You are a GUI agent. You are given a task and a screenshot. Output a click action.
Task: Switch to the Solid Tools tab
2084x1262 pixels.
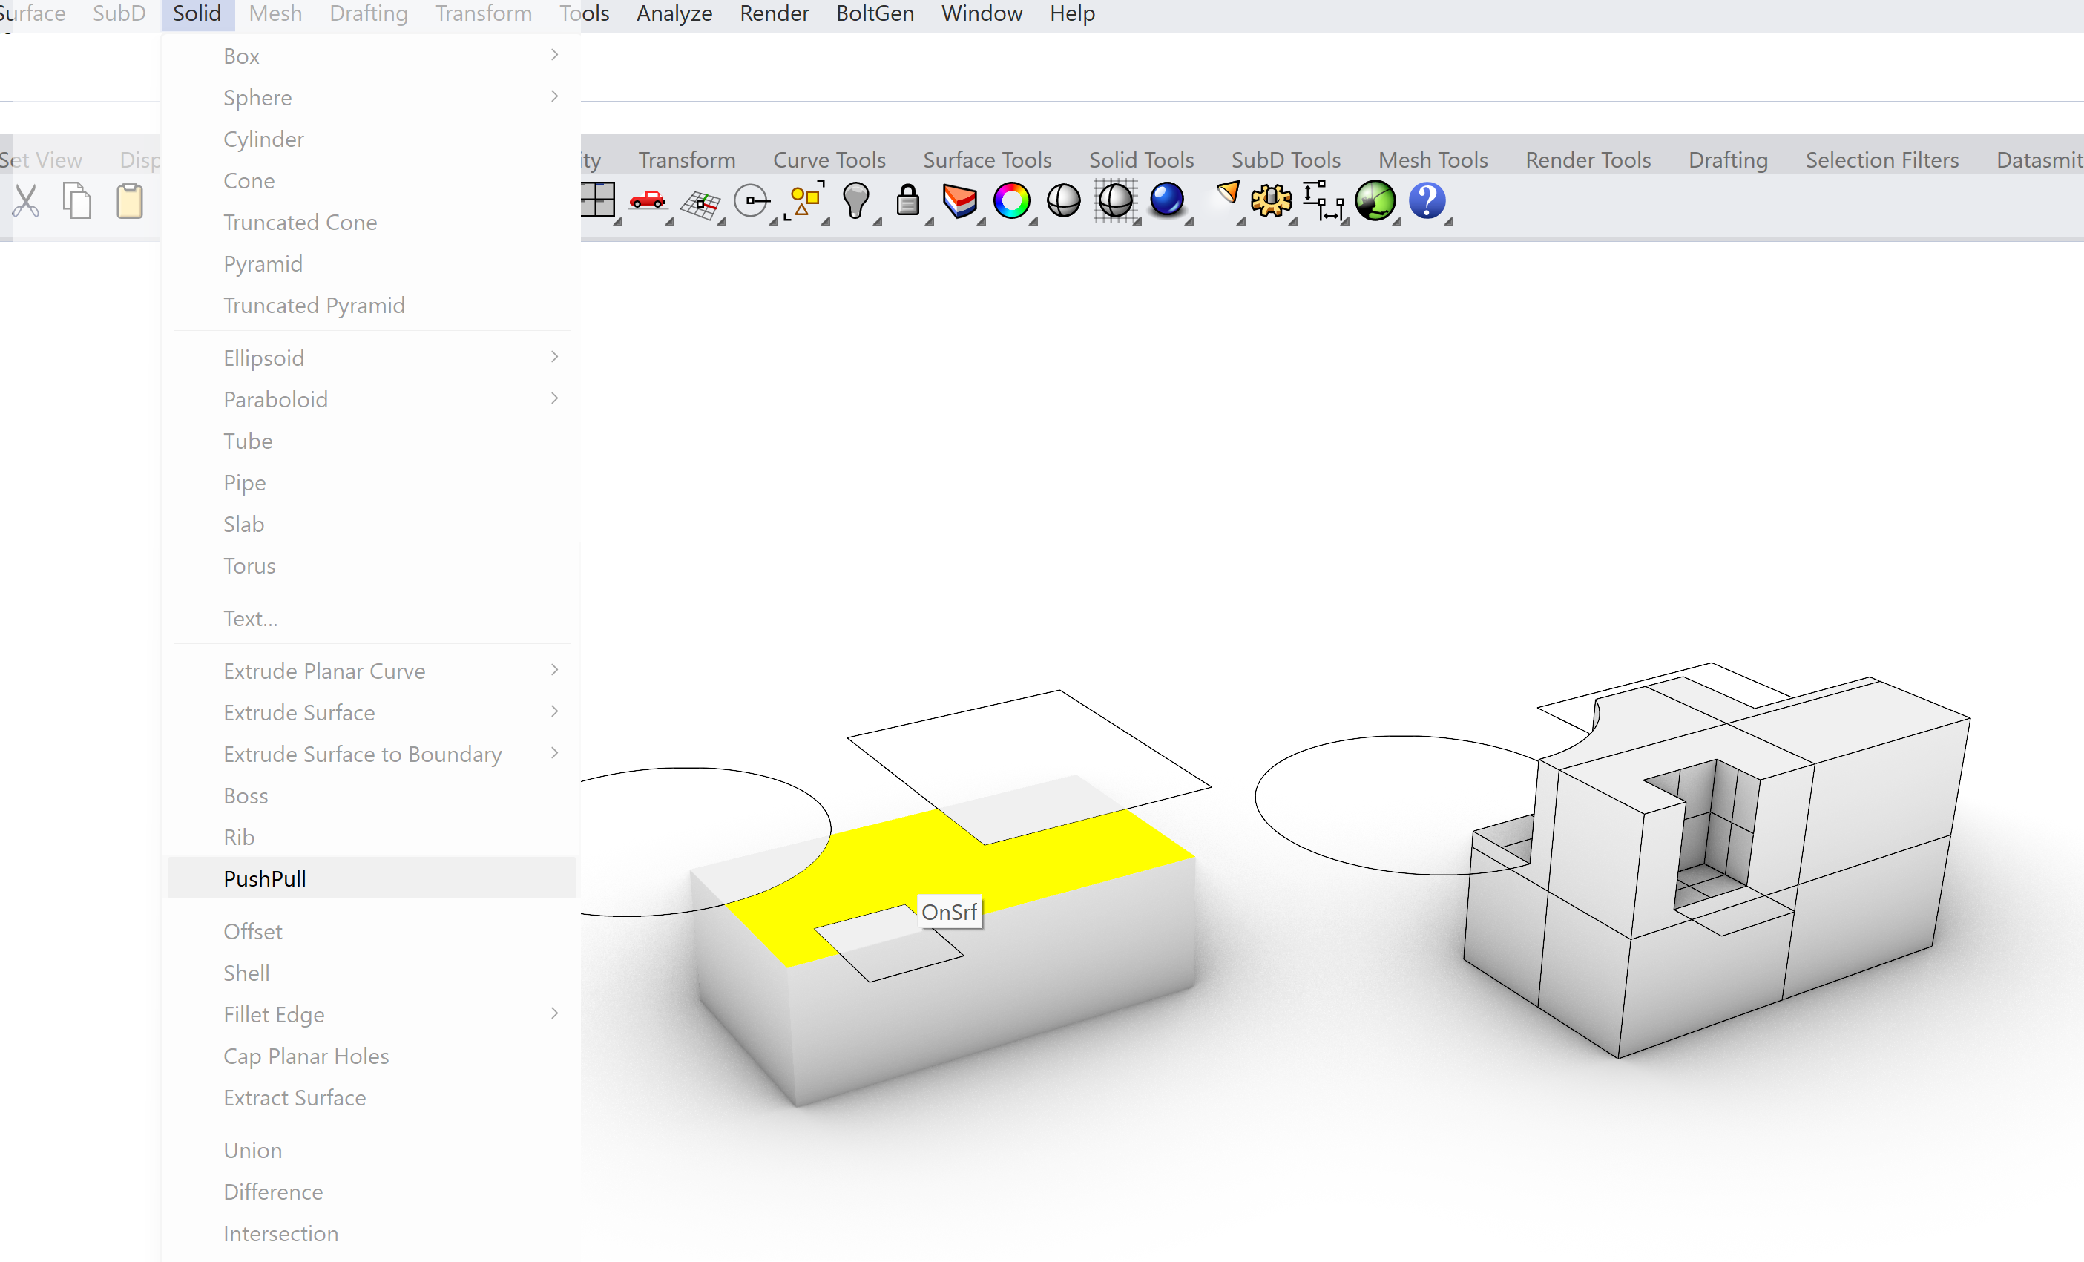click(x=1141, y=160)
